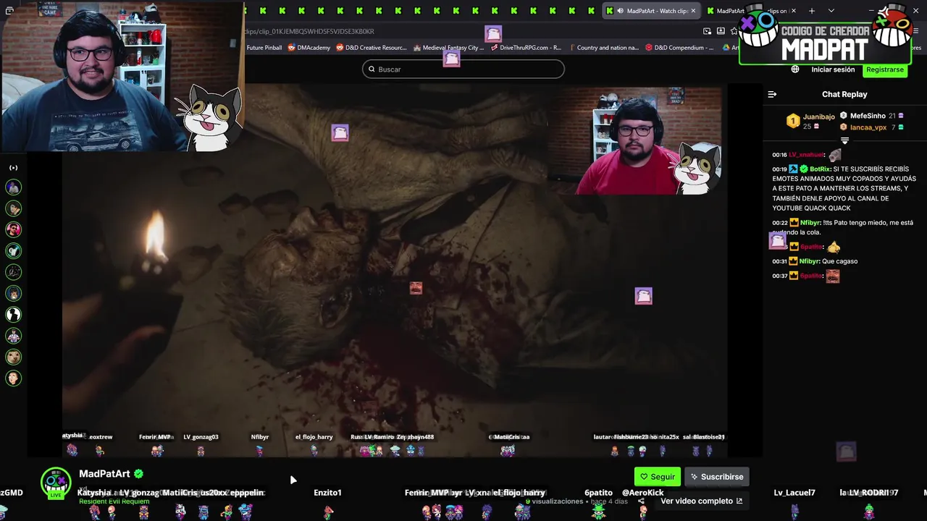Click the MadPatArt channel avatar
This screenshot has width=927, height=521.
point(56,483)
